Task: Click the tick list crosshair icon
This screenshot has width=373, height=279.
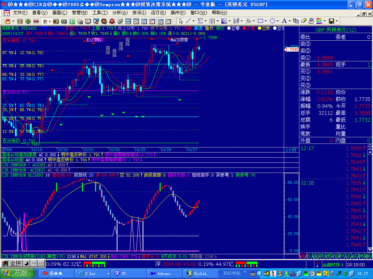Action: tap(370, 147)
